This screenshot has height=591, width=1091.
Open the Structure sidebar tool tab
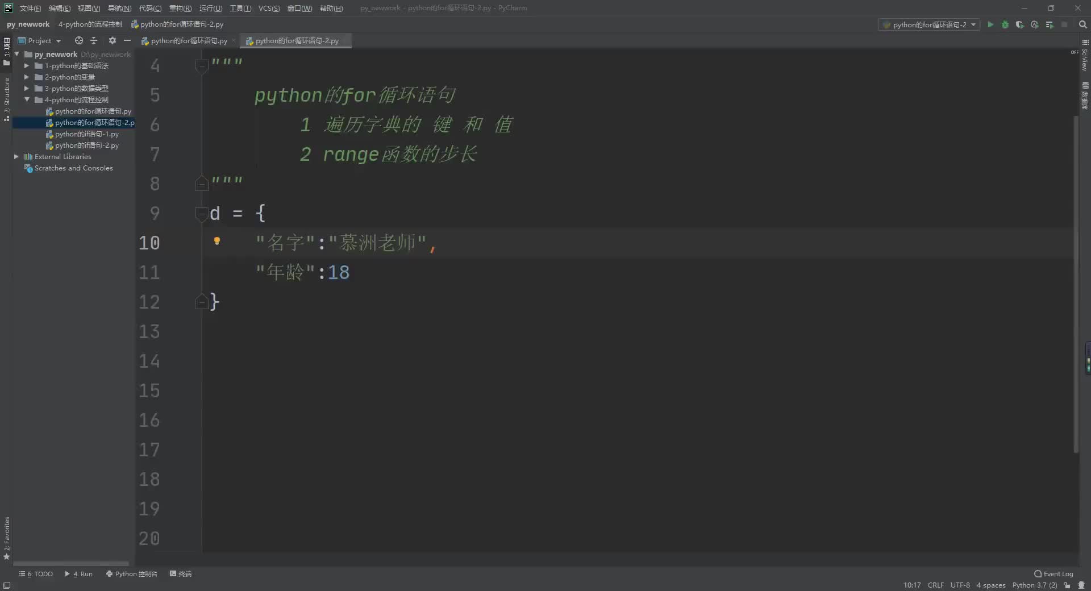7,99
